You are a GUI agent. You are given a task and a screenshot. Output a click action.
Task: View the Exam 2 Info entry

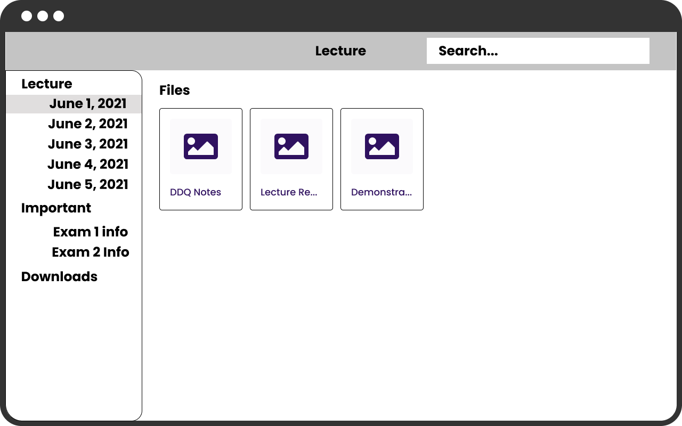coord(91,252)
